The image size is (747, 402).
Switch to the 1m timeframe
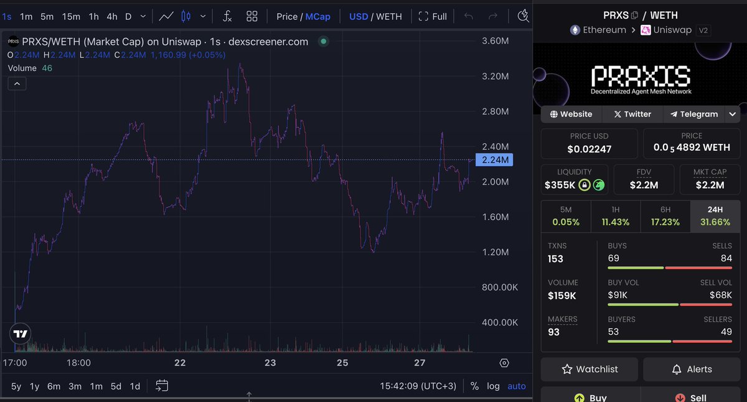click(x=26, y=16)
